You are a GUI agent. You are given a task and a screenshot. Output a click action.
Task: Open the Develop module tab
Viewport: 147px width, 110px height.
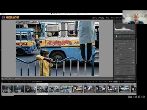pyautogui.click(x=101, y=18)
